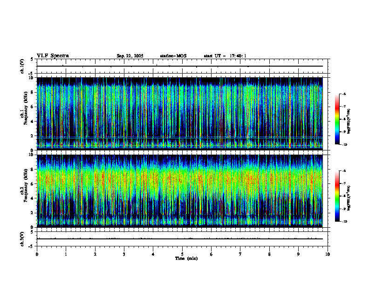Click the "8" kHz tick of ch.1 spectrogram
The width and height of the screenshot is (369, 285).
(33, 92)
